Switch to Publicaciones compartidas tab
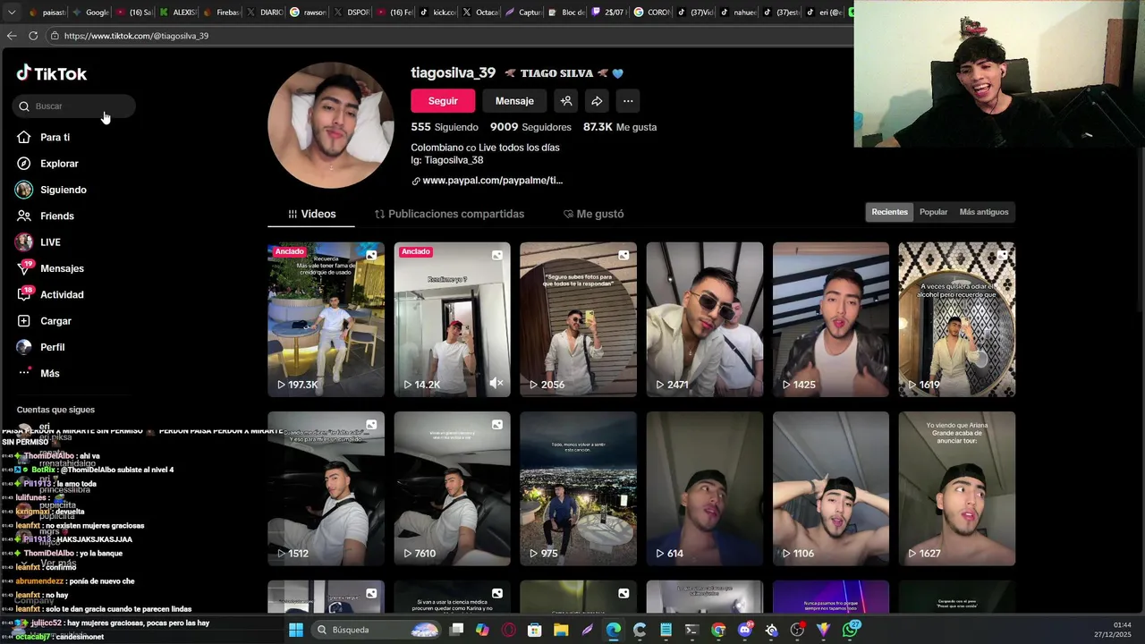The image size is (1145, 644). coord(449,214)
